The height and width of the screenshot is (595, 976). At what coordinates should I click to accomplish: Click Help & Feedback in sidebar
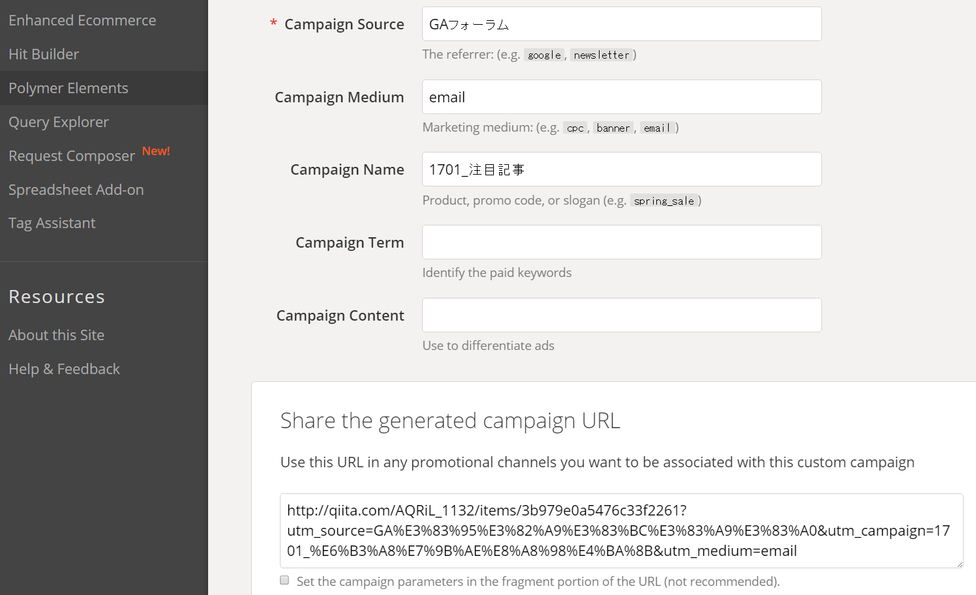coord(64,369)
